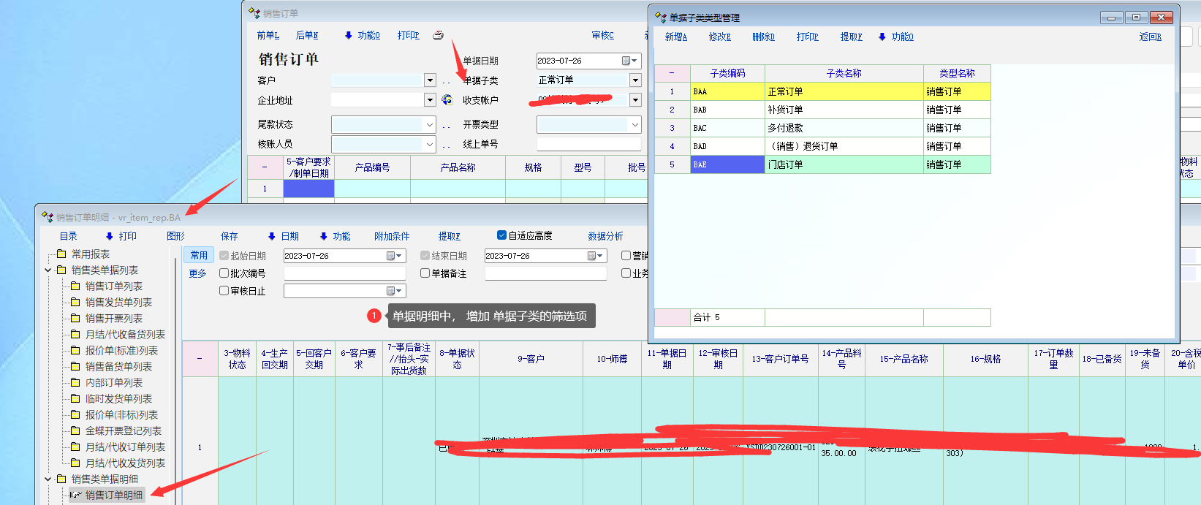This screenshot has width=1201, height=505.
Task: Click the 审核 link in sales order
Action: [x=602, y=35]
